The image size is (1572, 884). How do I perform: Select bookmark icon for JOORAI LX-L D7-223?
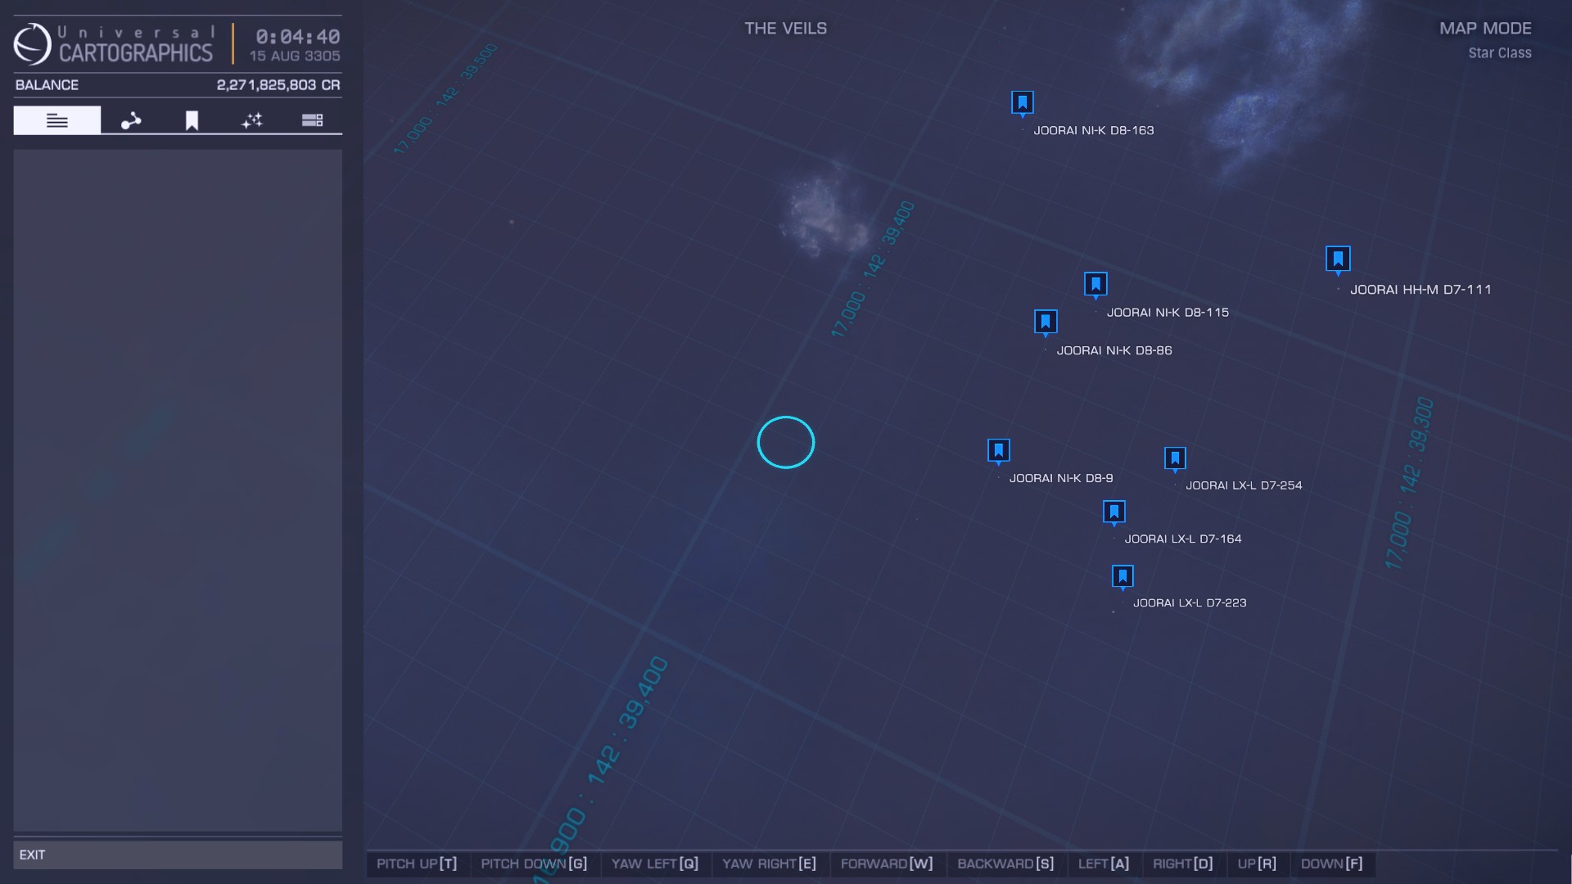click(x=1123, y=576)
